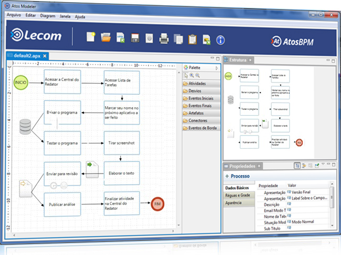Open the Diagram menu
This screenshot has height=255, width=341.
point(48,16)
